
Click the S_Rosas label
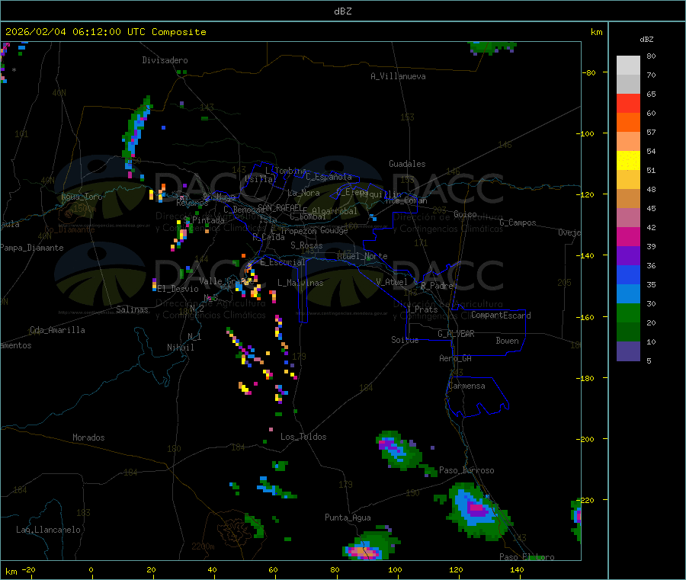(306, 245)
